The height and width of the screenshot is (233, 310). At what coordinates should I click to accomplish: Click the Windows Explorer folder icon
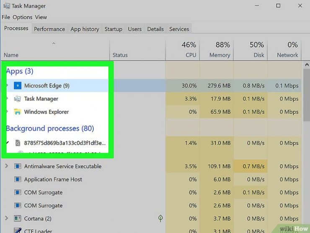18,112
